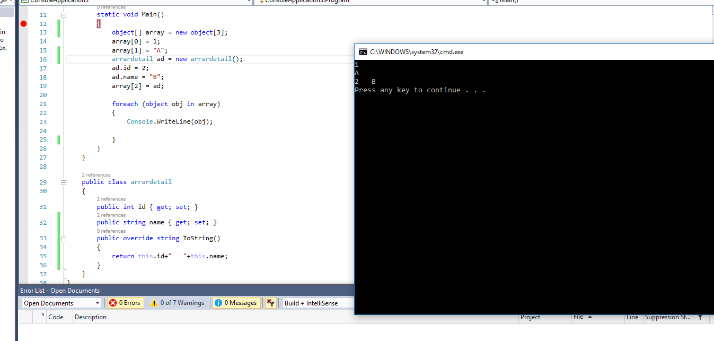
Task: Toggle the breakpoint on line 12
Action: click(x=22, y=23)
